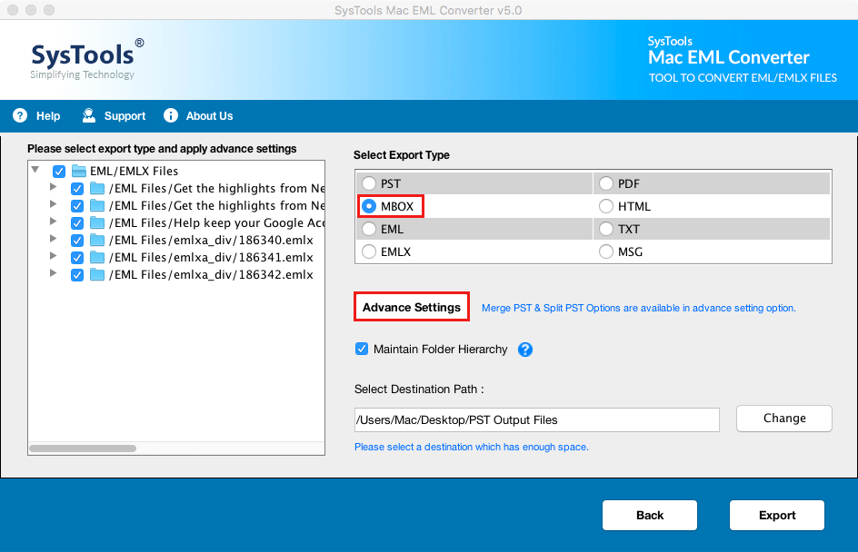Uncheck the 186342.emlx folder checkbox
The image size is (858, 552).
click(x=77, y=275)
